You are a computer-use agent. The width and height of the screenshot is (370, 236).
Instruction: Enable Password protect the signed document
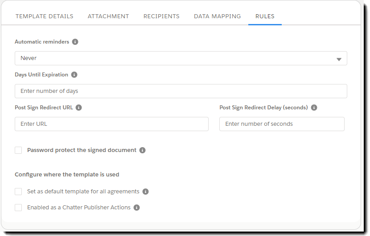(18, 150)
